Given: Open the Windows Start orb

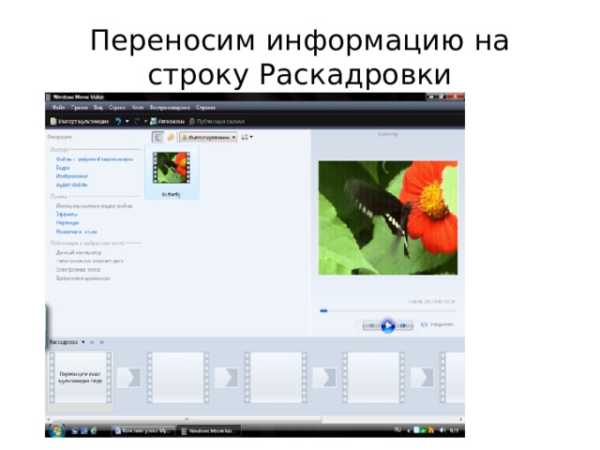Looking at the screenshot, I should point(56,431).
